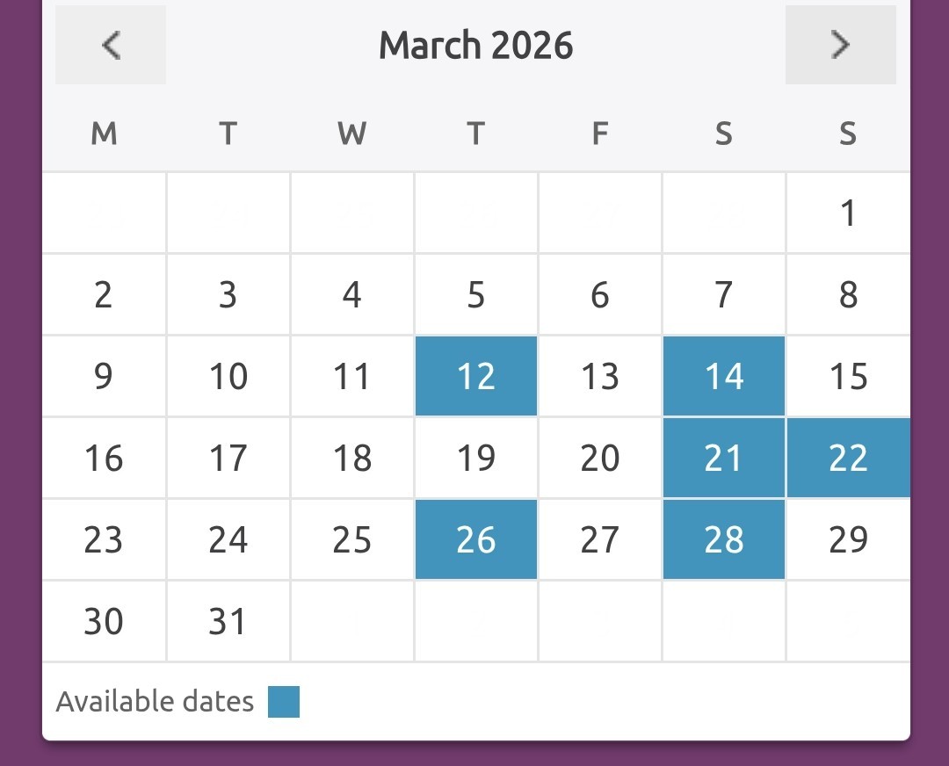Choose available date March 21

[x=724, y=458]
